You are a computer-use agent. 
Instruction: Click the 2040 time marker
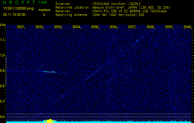[x=187, y=27]
